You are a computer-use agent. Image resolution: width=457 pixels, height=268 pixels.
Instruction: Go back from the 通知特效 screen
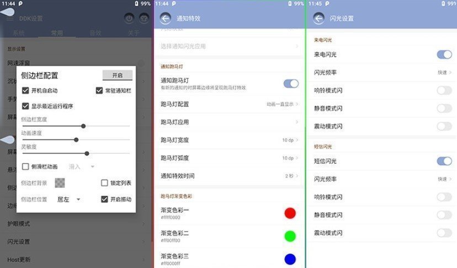[165, 19]
